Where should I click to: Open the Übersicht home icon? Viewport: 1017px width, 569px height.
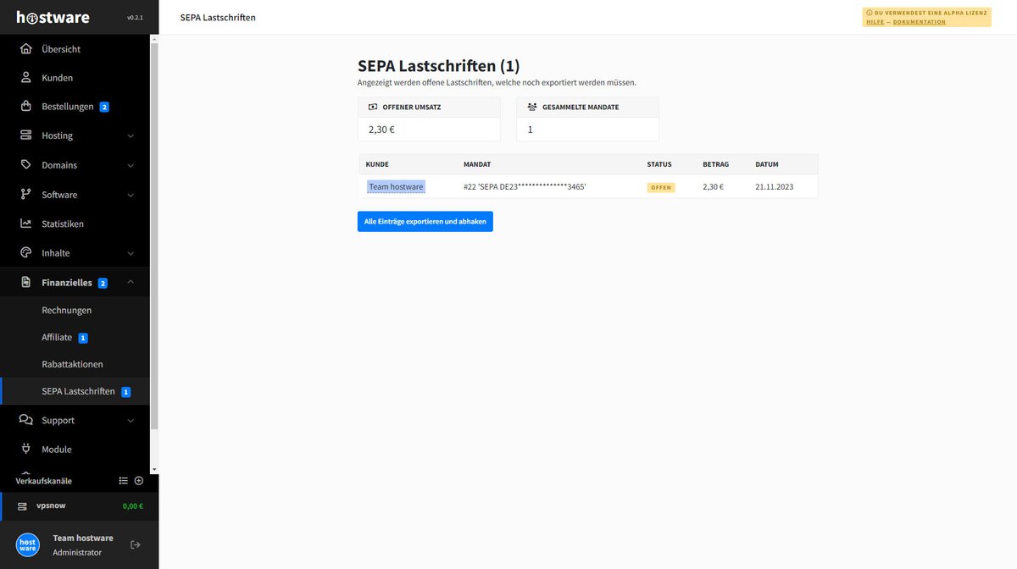tap(26, 48)
